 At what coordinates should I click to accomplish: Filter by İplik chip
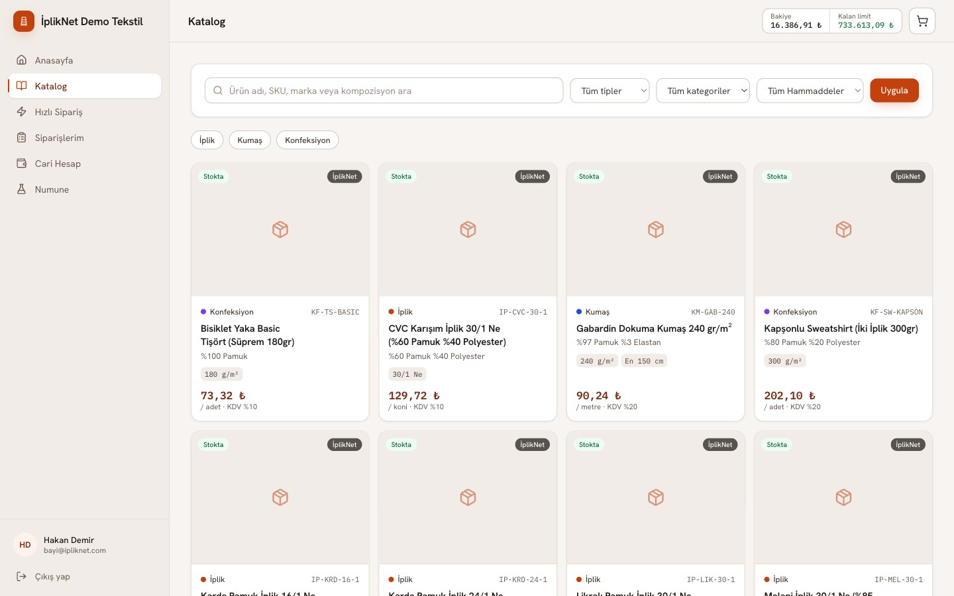coord(207,140)
